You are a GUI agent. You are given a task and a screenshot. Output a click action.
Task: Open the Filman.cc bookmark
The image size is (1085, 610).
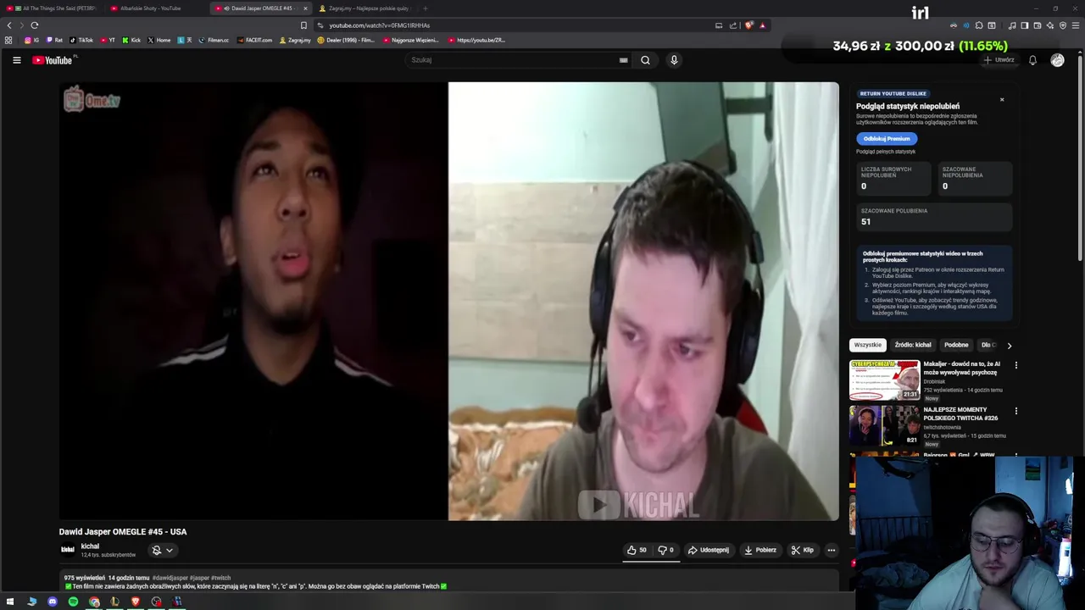(214, 40)
